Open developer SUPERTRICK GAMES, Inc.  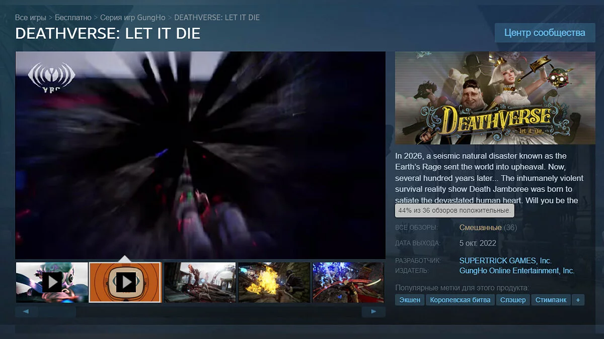pyautogui.click(x=505, y=261)
